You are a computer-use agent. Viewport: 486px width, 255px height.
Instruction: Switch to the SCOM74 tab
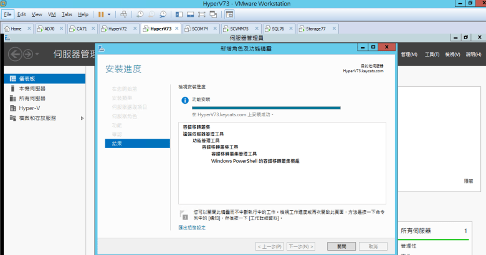click(199, 29)
